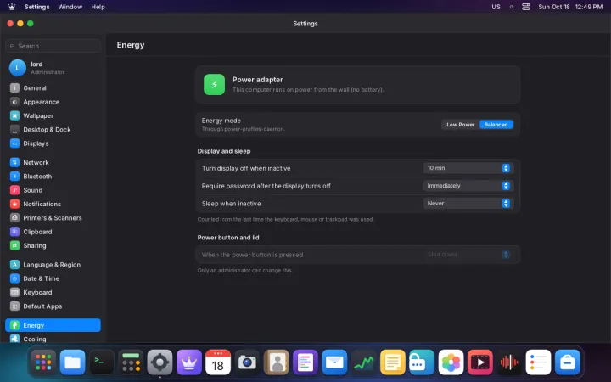Open Reminders list app in dock
The image size is (611, 382).
(x=538, y=362)
